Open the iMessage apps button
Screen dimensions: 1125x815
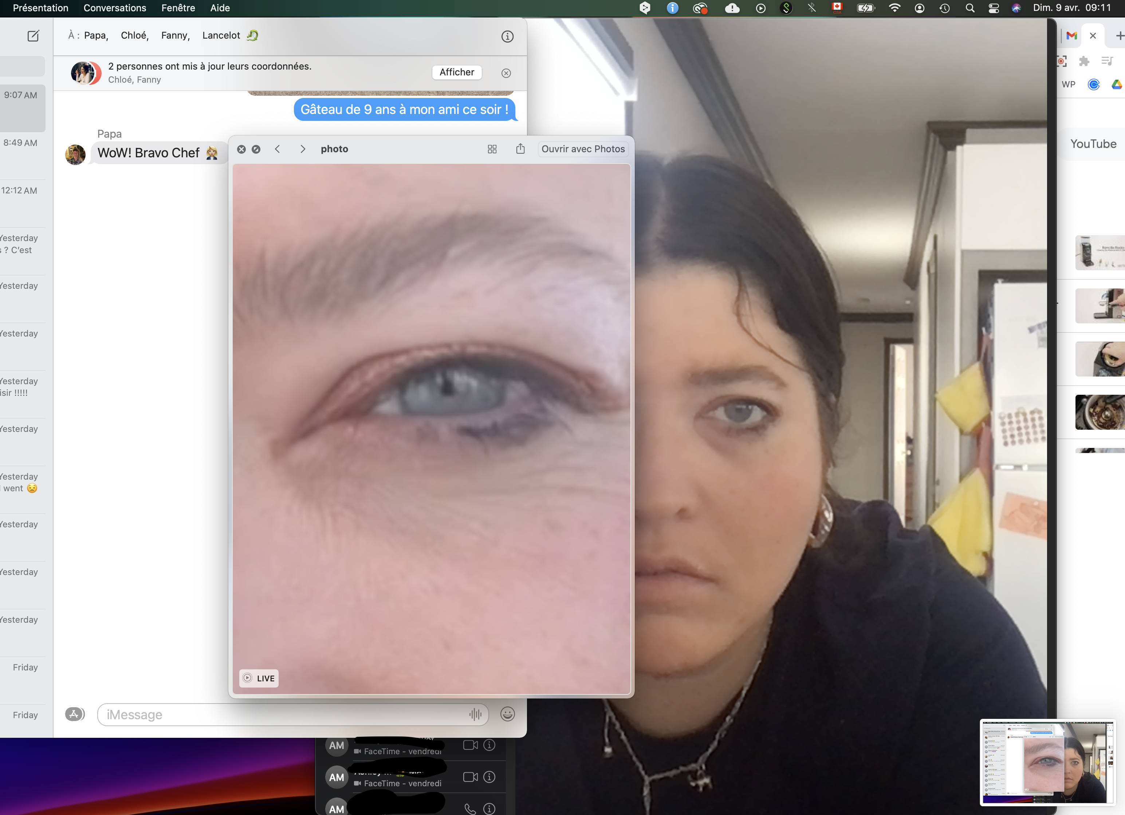pos(75,714)
